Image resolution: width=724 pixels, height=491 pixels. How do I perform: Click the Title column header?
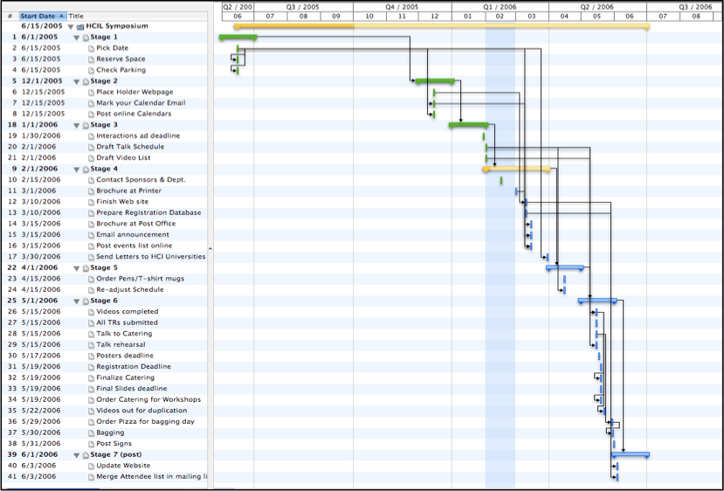(76, 17)
